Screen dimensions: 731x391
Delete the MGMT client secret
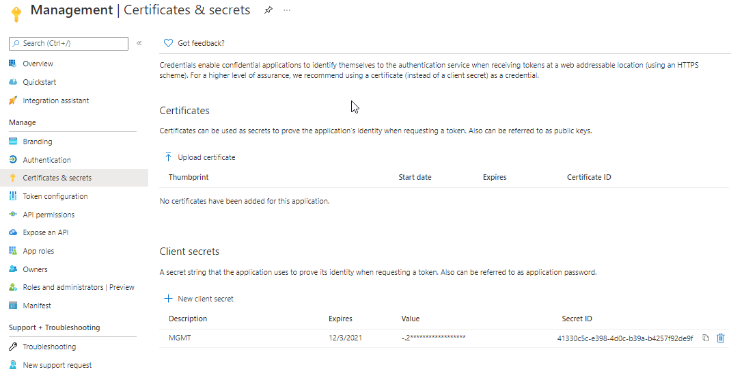point(720,338)
